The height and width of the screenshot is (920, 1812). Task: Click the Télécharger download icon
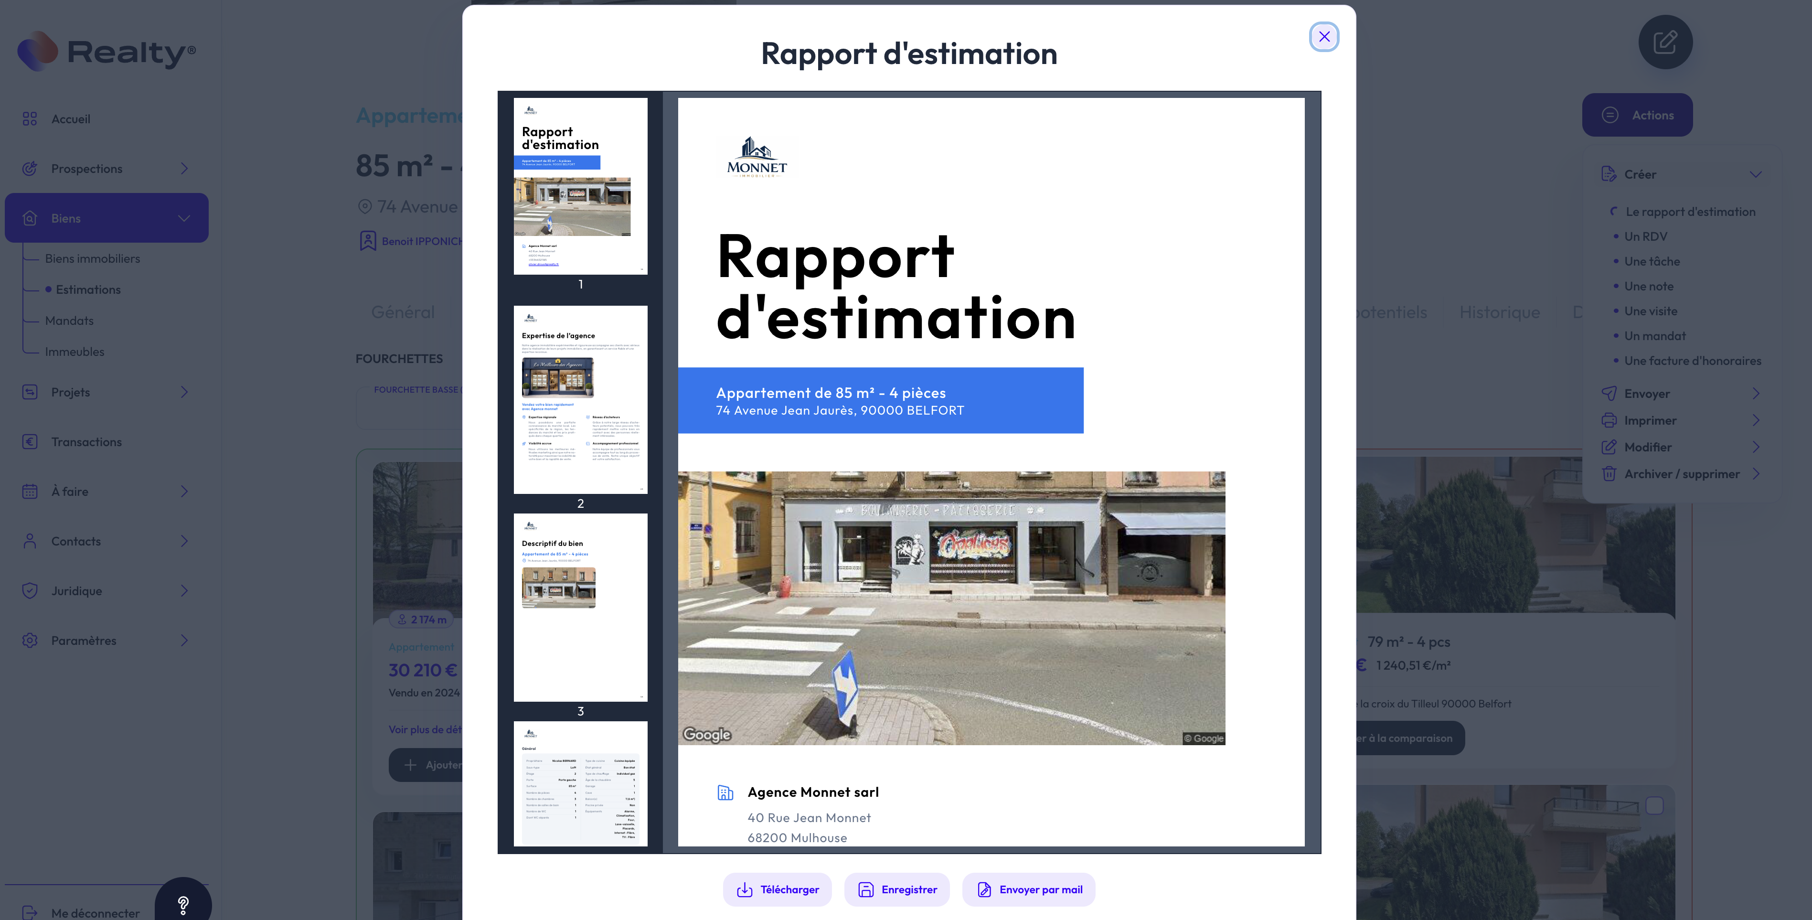tap(744, 890)
